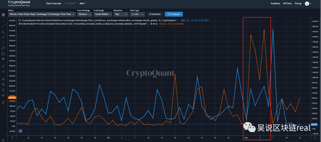
Task: Open the Pricing page
Action: click(x=298, y=4)
